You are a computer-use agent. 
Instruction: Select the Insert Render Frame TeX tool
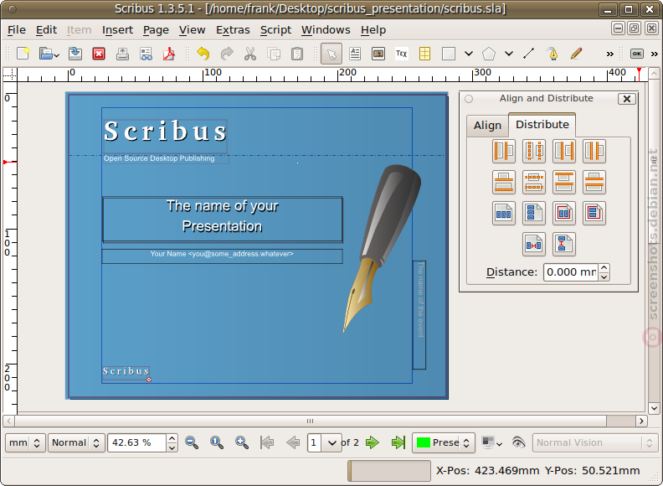(x=401, y=54)
